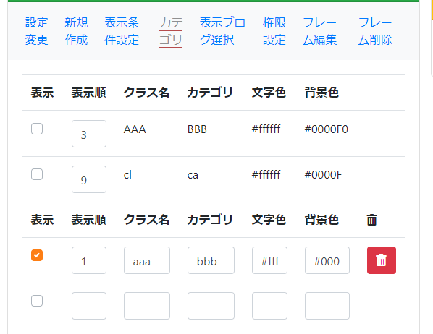Open the 新規作成 tab
Screen dimensions: 433x334
pyautogui.click(x=76, y=31)
